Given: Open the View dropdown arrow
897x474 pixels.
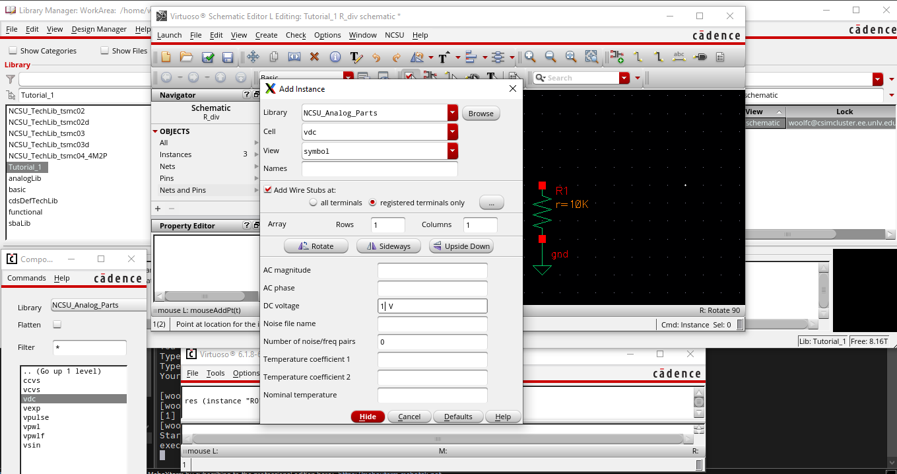Looking at the screenshot, I should point(452,151).
